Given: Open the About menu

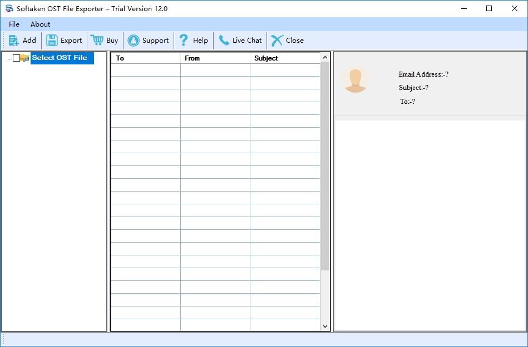Looking at the screenshot, I should 41,24.
